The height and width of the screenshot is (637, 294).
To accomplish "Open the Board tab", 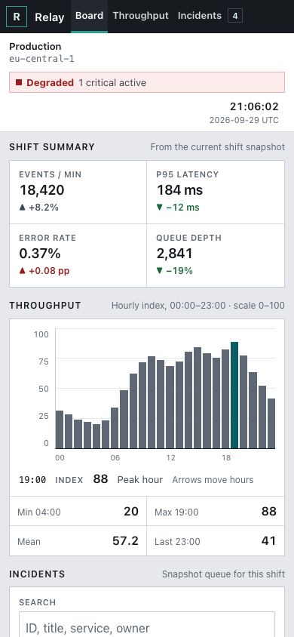I will click(89, 17).
